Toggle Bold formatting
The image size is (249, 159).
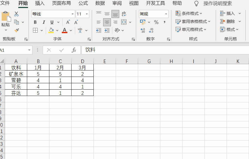pyautogui.click(x=35, y=22)
